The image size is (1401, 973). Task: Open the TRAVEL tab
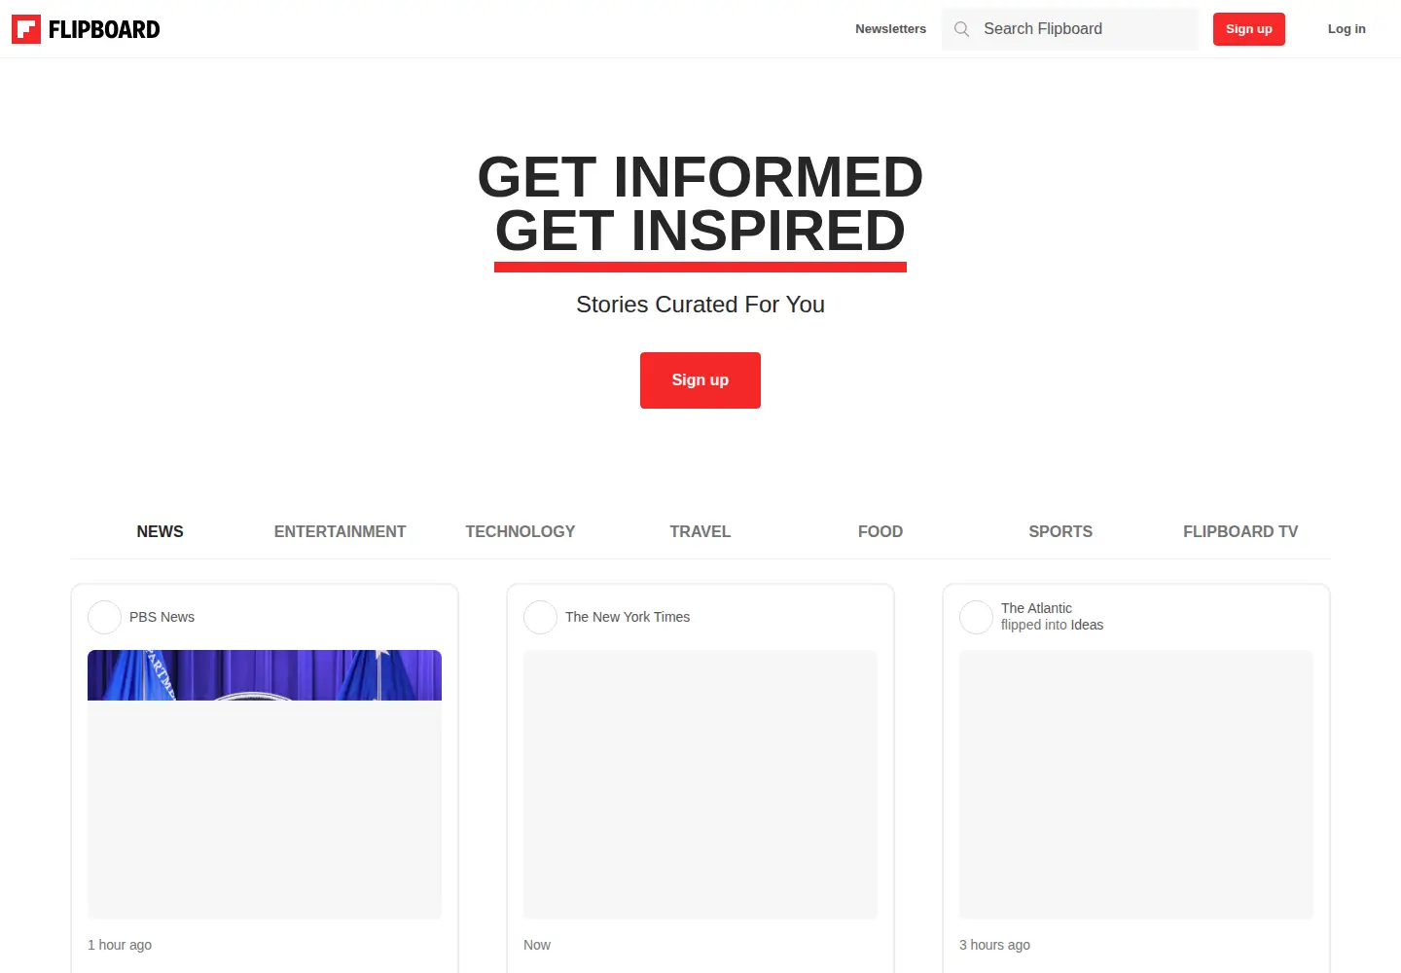coord(700,531)
